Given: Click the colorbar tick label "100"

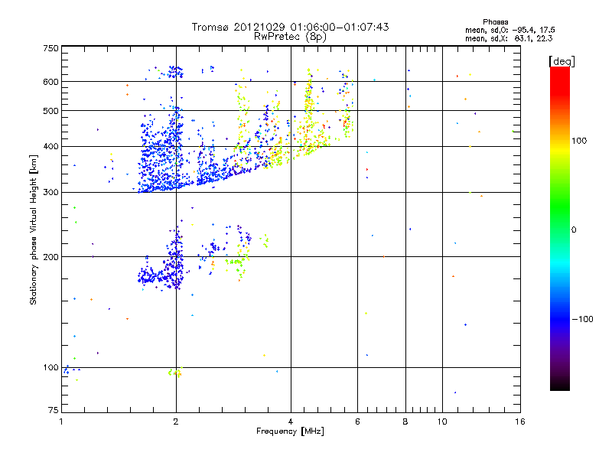Looking at the screenshot, I should (x=579, y=141).
